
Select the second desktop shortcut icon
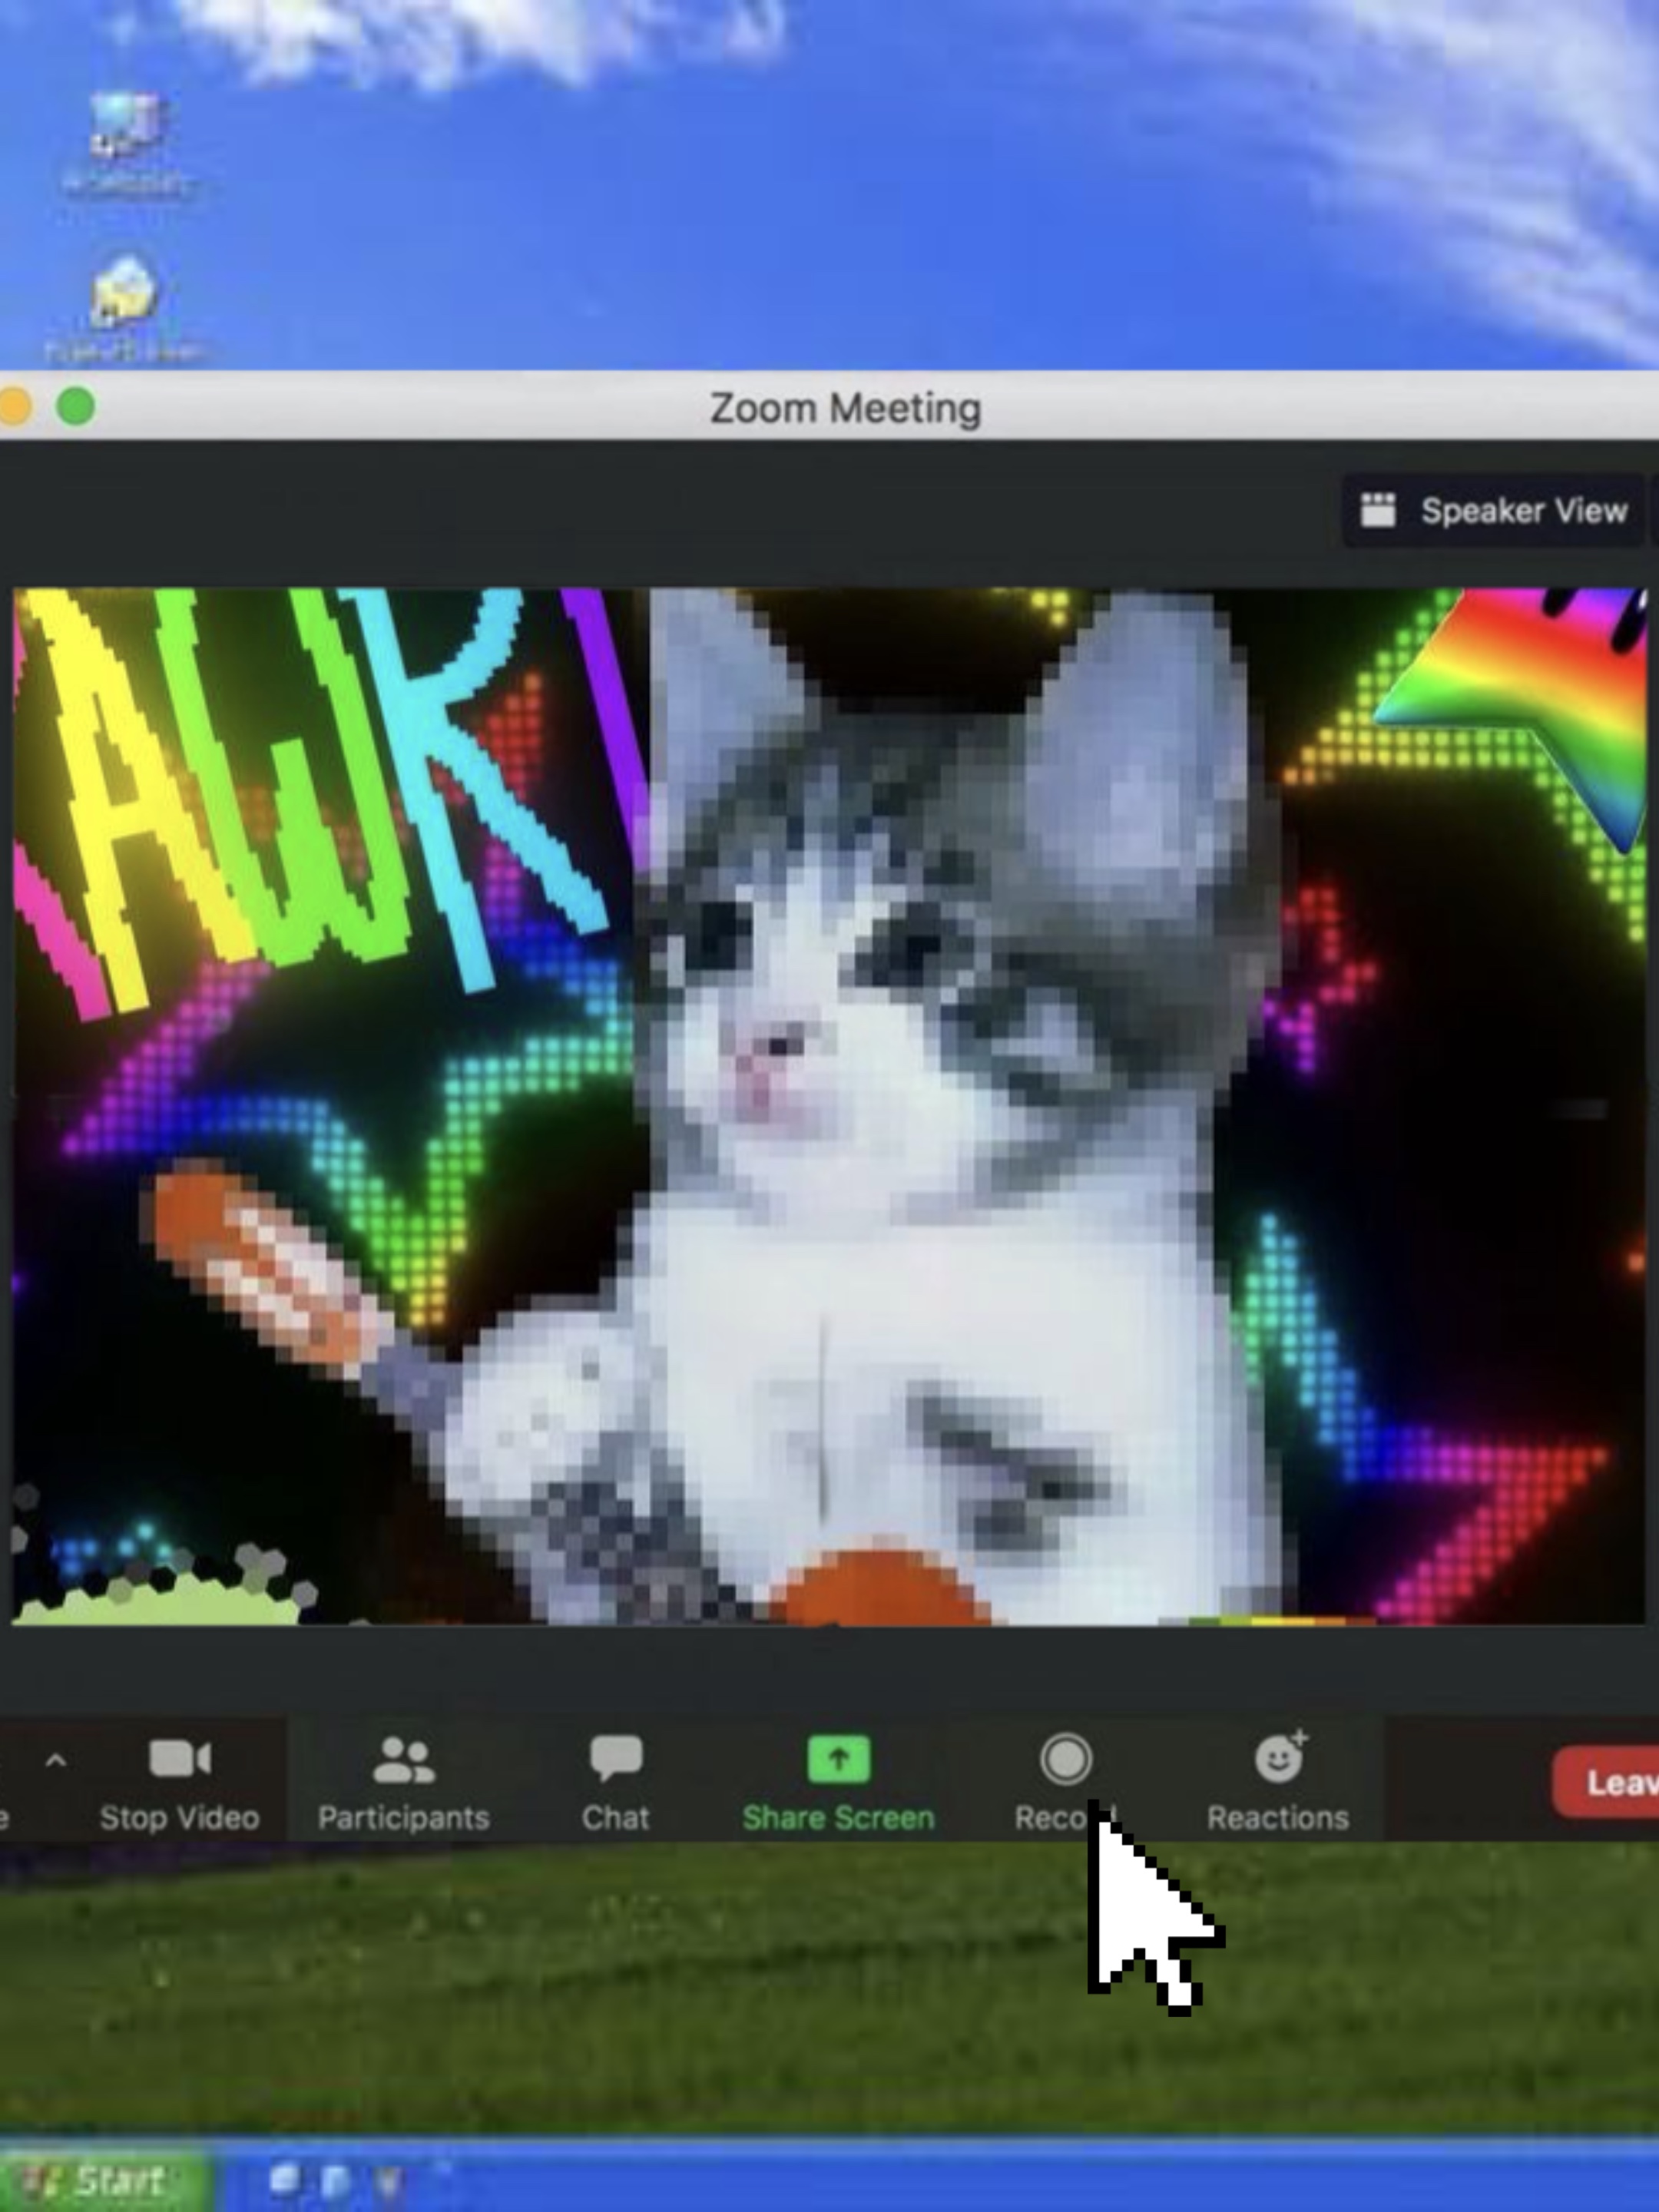pyautogui.click(x=124, y=293)
